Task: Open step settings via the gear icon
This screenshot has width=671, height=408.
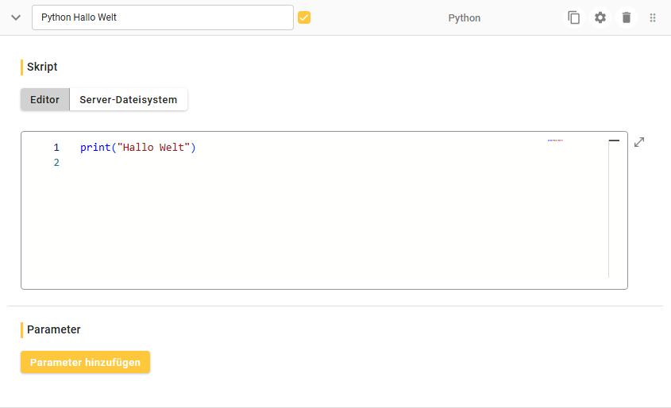Action: (x=600, y=17)
